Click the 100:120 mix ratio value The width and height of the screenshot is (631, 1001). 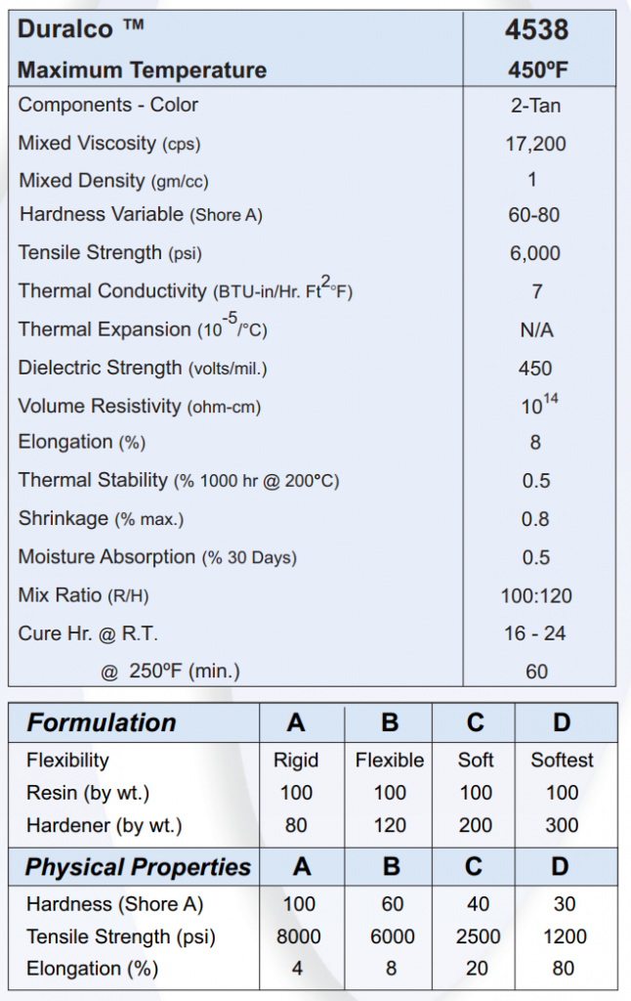click(x=536, y=595)
